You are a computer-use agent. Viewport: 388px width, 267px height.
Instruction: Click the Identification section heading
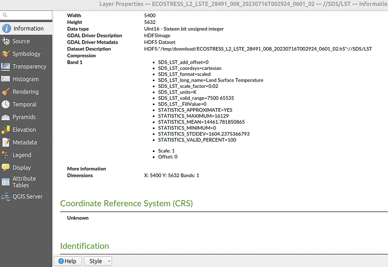tap(84, 246)
